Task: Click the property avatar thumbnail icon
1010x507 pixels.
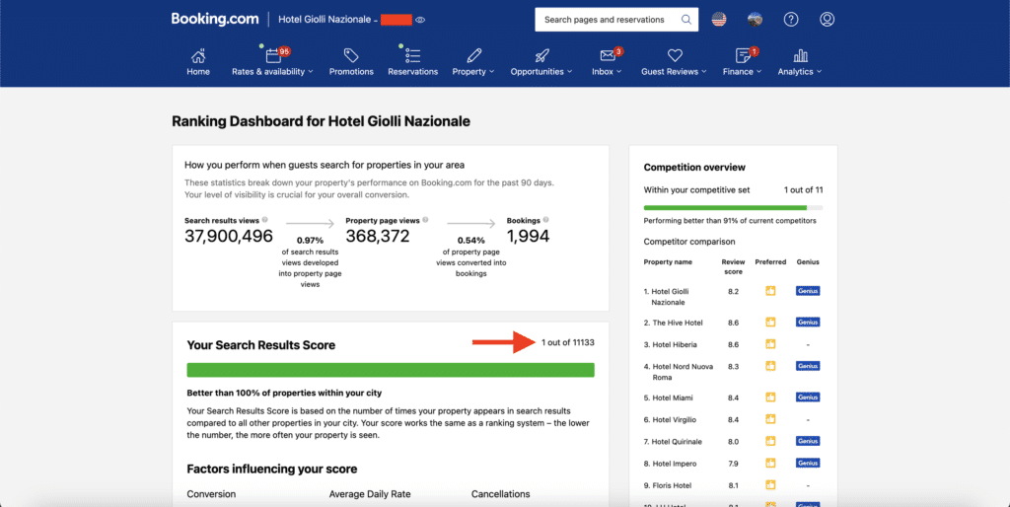Action: pos(755,20)
